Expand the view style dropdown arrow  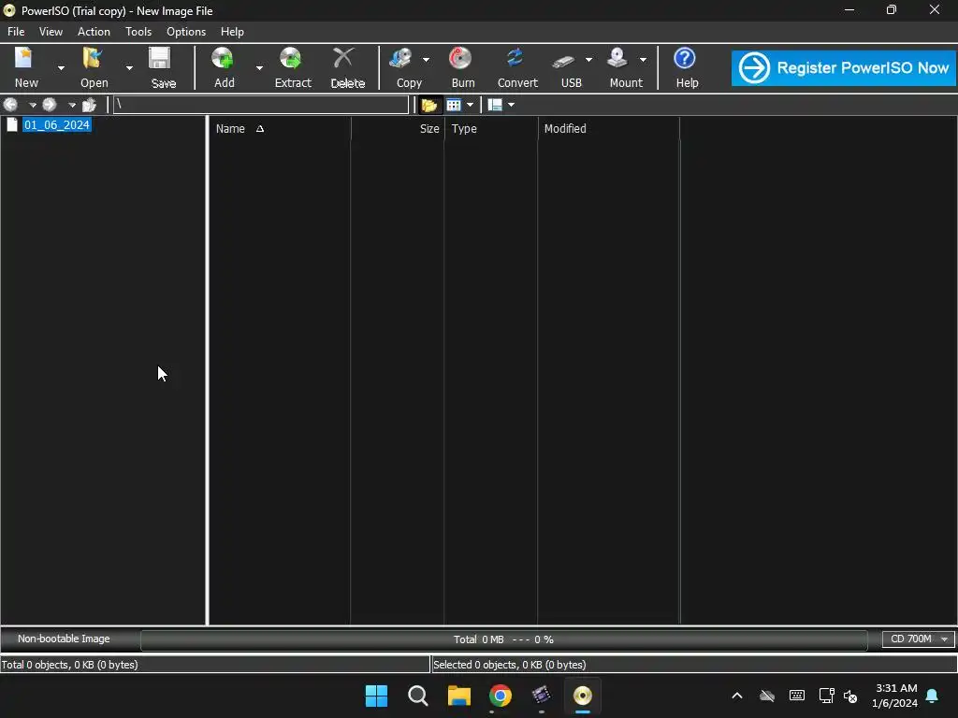(x=470, y=105)
